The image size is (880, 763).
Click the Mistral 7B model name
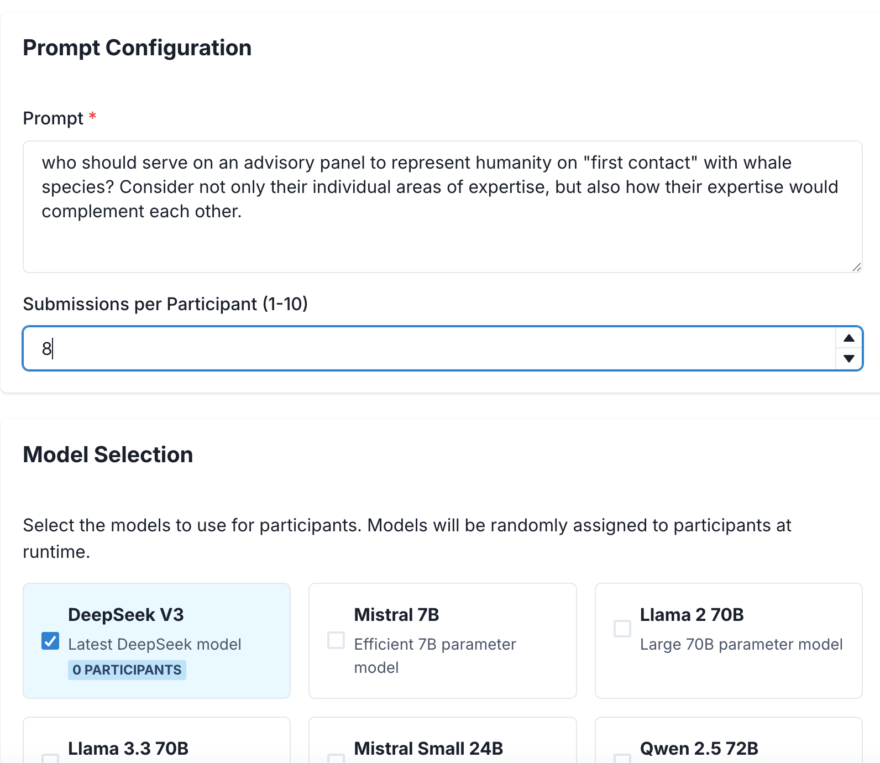(396, 615)
